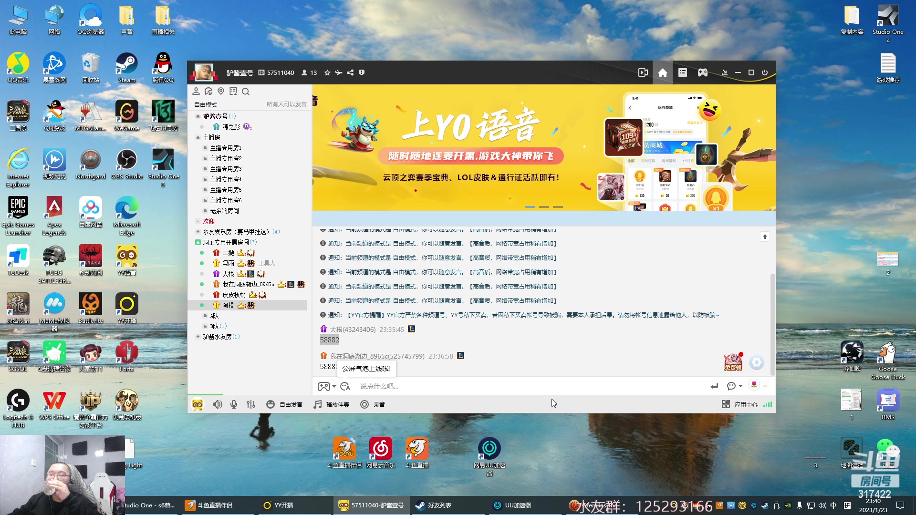The height and width of the screenshot is (515, 916).
Task: Click the share channel icon in title bar
Action: [350, 72]
